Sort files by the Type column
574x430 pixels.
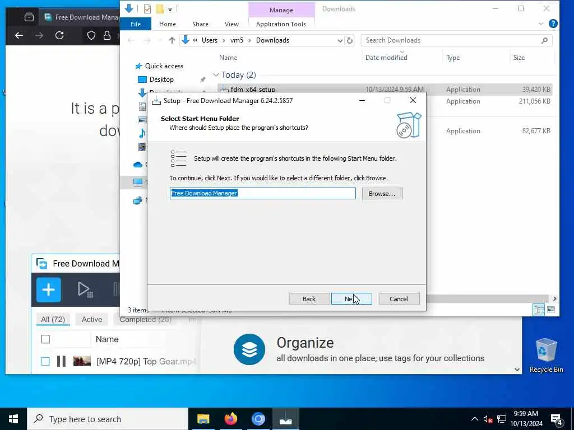[x=453, y=58]
